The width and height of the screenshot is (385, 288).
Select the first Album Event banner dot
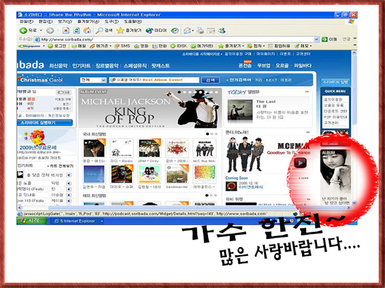coord(179,92)
